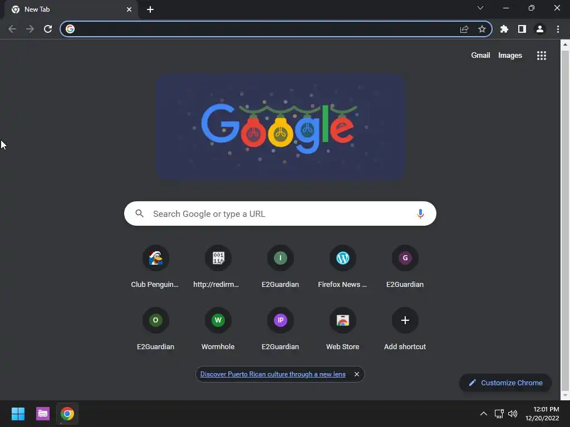Screen dimensions: 570x427
Task: Open the E2Guardian shortcut with the IP icon
Action: click(281, 329)
